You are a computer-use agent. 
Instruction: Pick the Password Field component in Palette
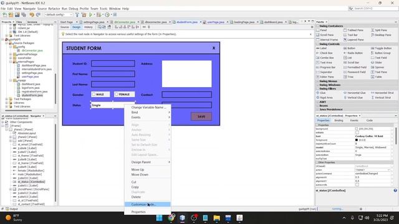(355, 72)
